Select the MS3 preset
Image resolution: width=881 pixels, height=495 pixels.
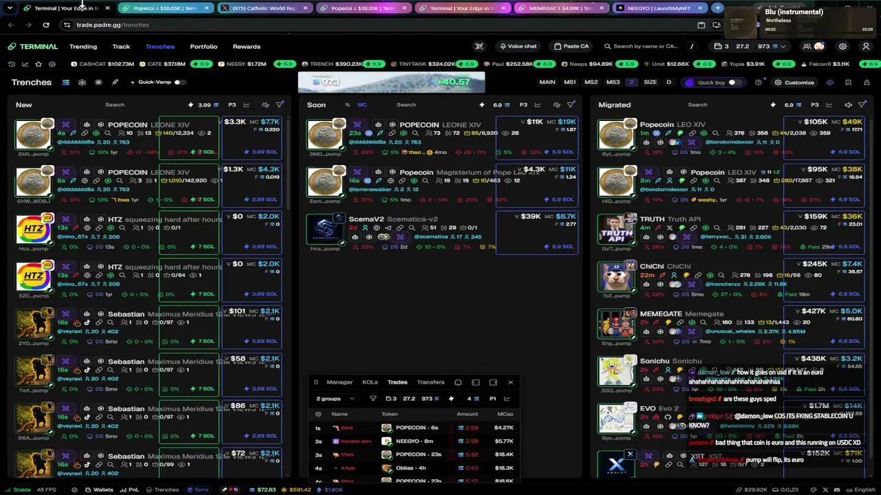613,82
